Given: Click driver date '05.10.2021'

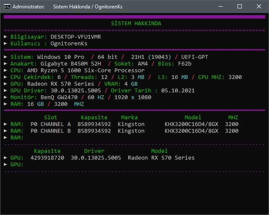Looking at the screenshot, I should 178,90.
